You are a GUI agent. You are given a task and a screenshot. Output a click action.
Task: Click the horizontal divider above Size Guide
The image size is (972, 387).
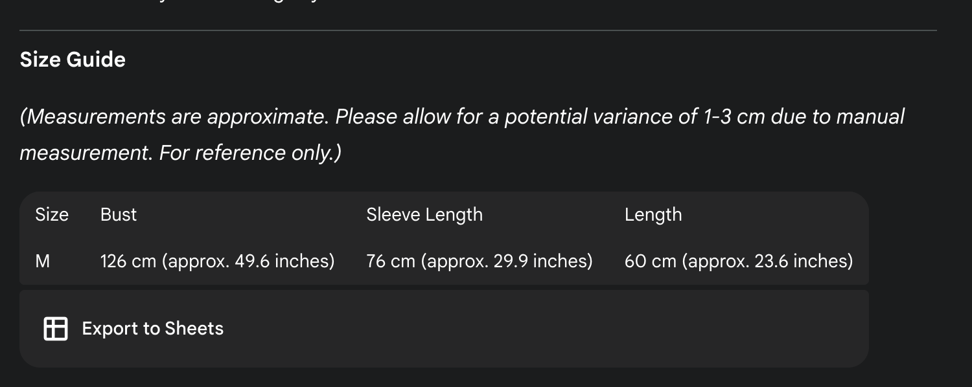[x=478, y=30]
